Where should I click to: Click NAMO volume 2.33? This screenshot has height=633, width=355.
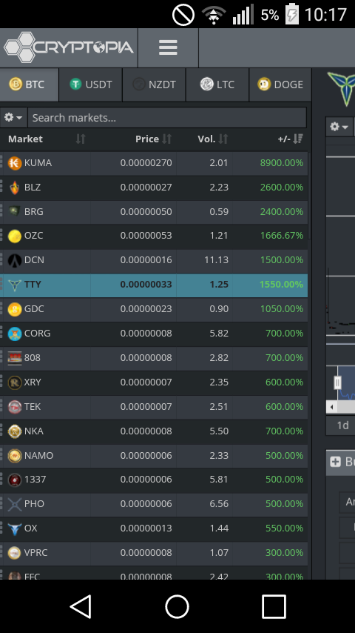coord(219,455)
